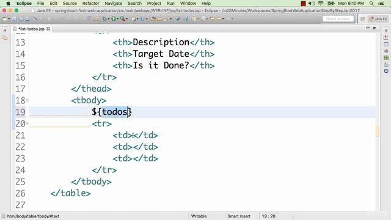Restore the left minimized view stack
The width and height of the screenshot is (391, 220).
(x=5, y=31)
